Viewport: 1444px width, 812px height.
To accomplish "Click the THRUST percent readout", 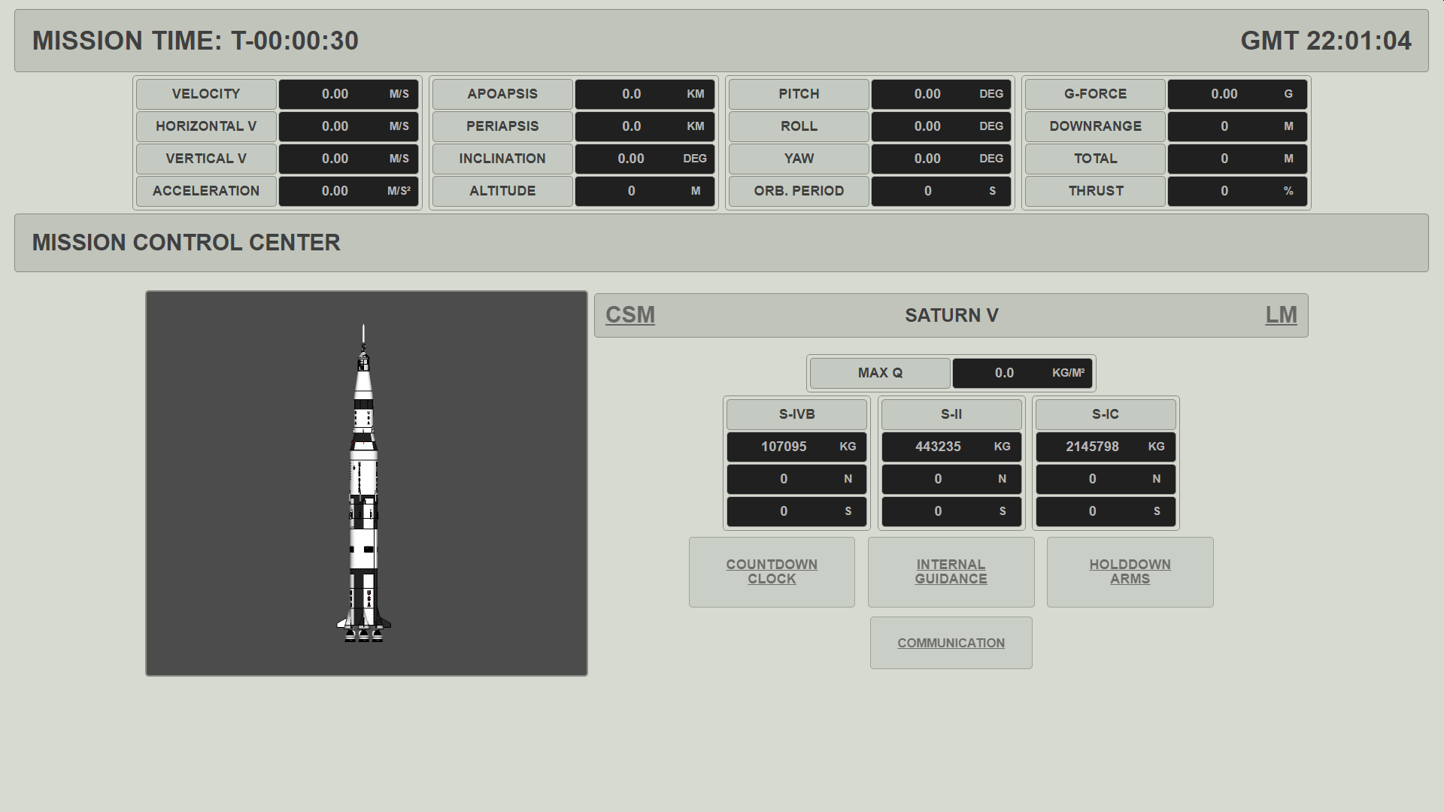I will (1236, 191).
